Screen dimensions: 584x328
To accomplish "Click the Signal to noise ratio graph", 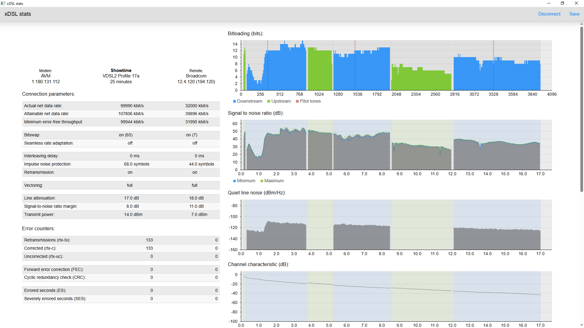I will click(395, 145).
